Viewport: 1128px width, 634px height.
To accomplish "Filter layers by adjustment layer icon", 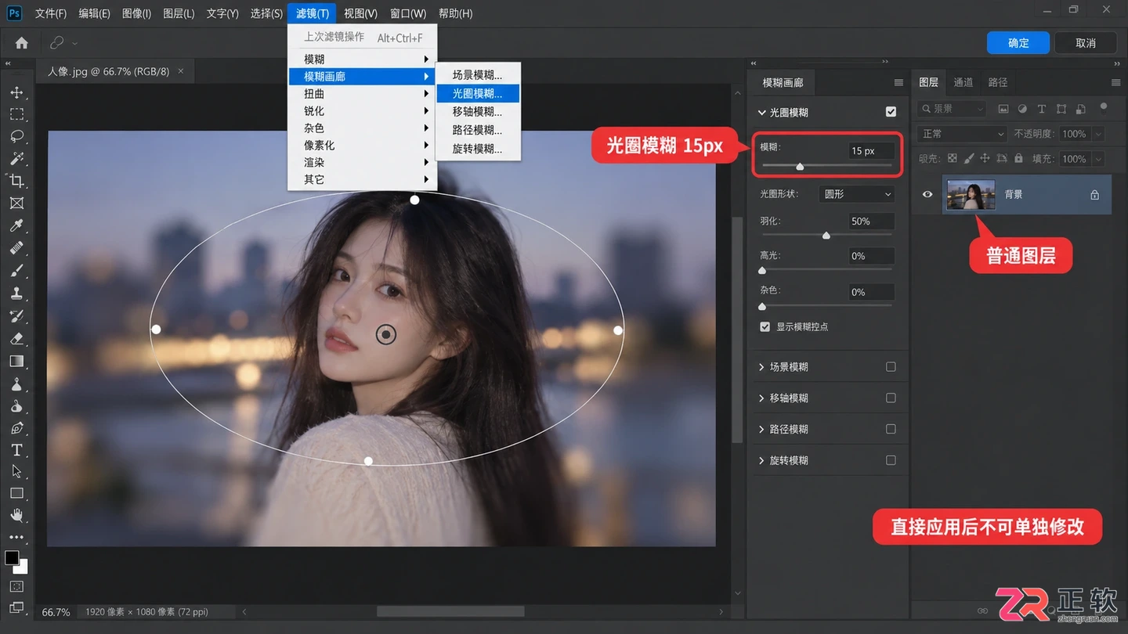I will point(1022,109).
